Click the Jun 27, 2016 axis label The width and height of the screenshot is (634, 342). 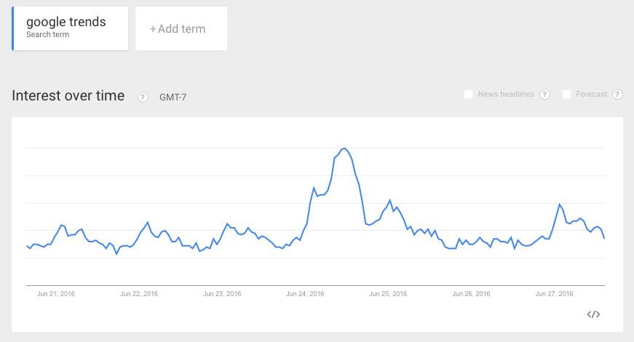pos(555,294)
